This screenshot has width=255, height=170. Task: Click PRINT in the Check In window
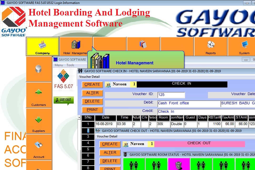[x=92, y=110]
